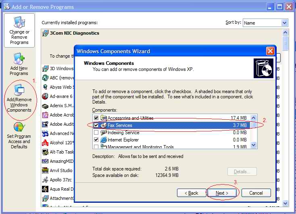Click components list scroll up arrow

[253, 118]
